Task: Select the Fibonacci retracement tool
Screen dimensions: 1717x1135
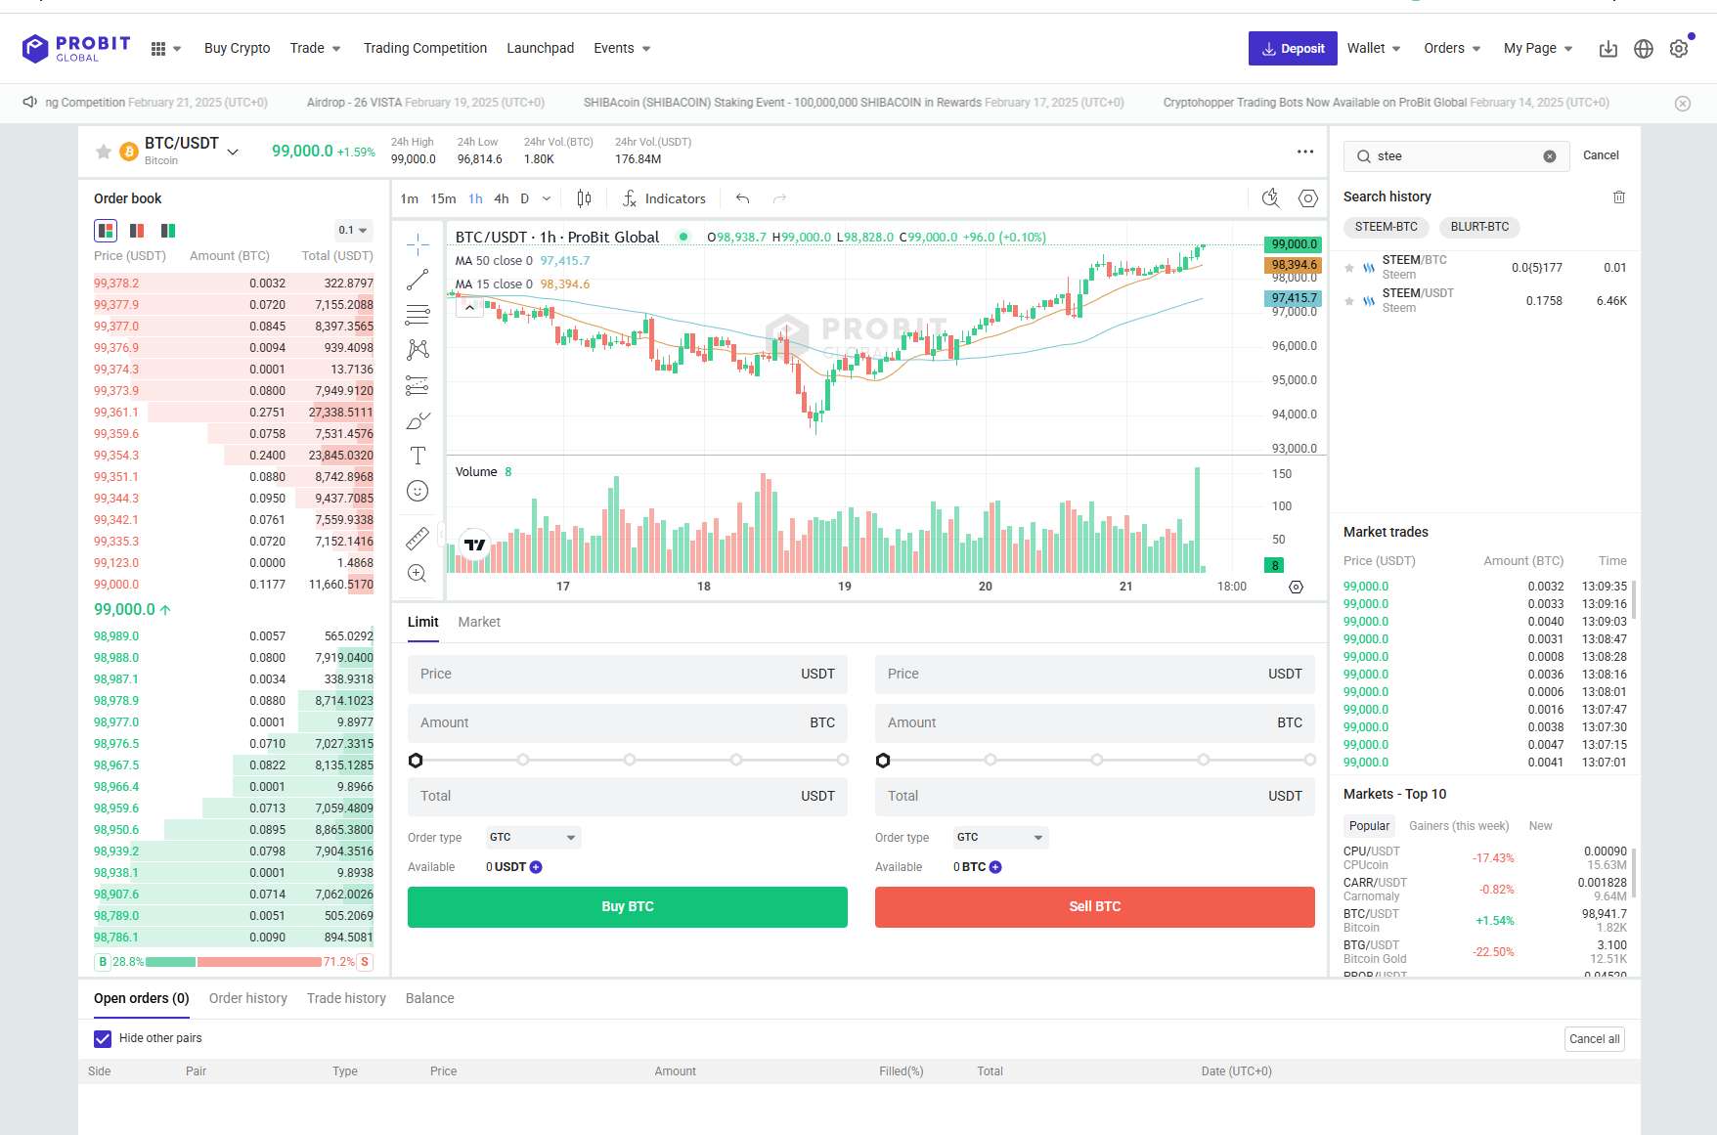Action: click(418, 315)
